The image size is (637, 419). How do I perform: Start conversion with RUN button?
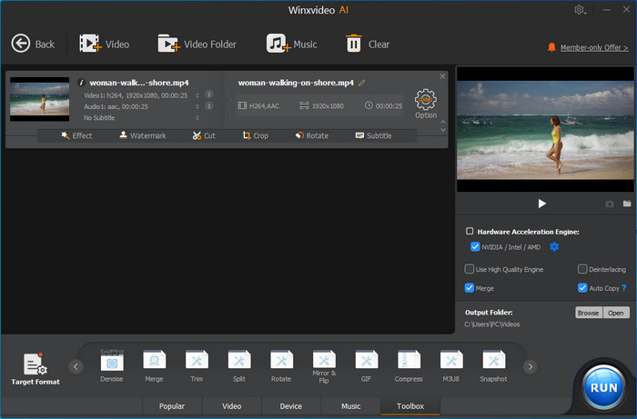tap(603, 387)
